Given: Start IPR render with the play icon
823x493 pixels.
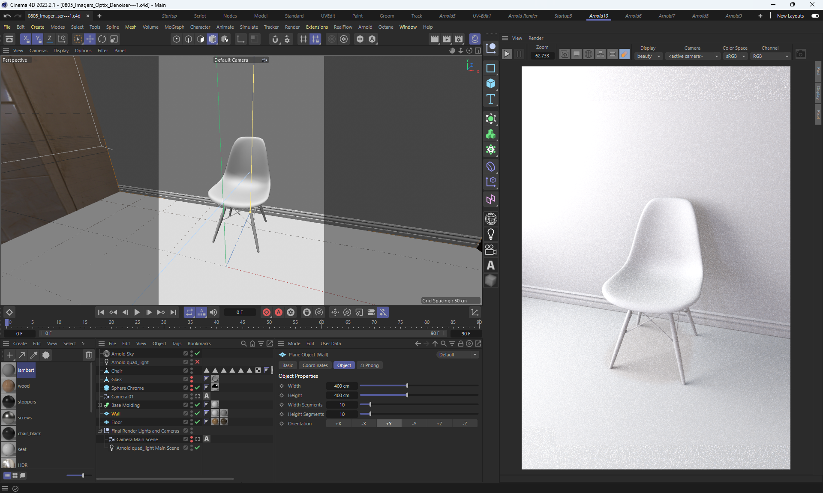Looking at the screenshot, I should (507, 54).
